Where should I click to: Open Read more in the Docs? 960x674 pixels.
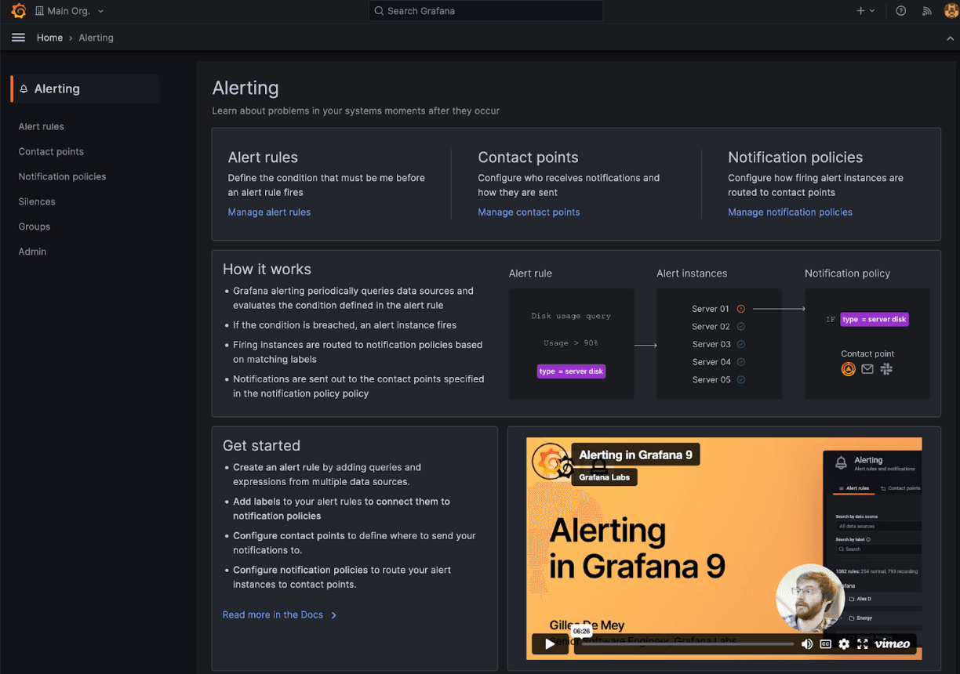click(273, 614)
